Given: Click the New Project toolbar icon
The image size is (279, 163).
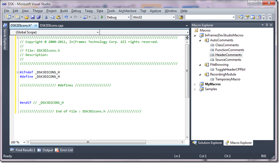Looking at the screenshot, I should (9, 17).
